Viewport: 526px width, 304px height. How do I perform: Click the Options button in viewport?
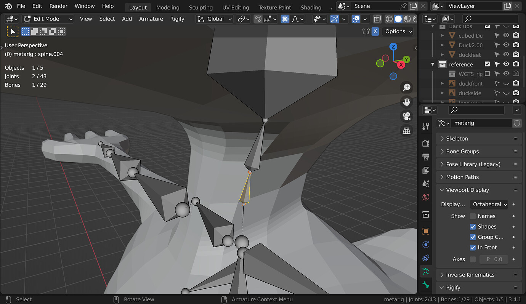(x=398, y=32)
